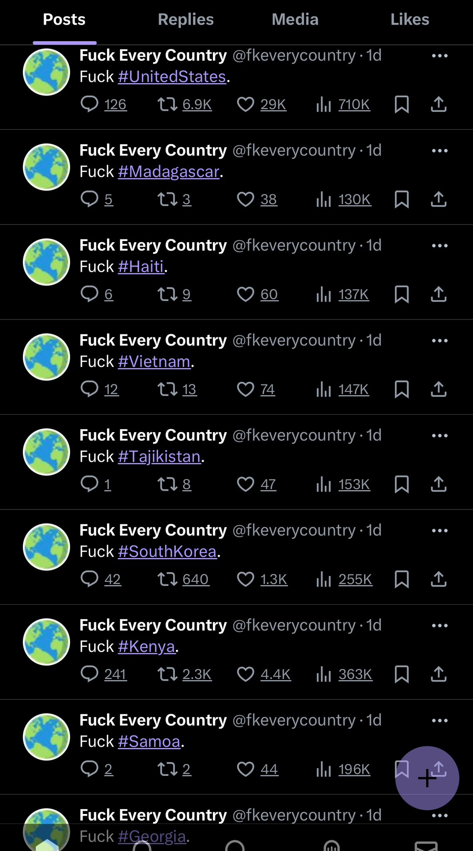Switch to the Replies tab
Image resolution: width=473 pixels, height=851 pixels.
(185, 20)
